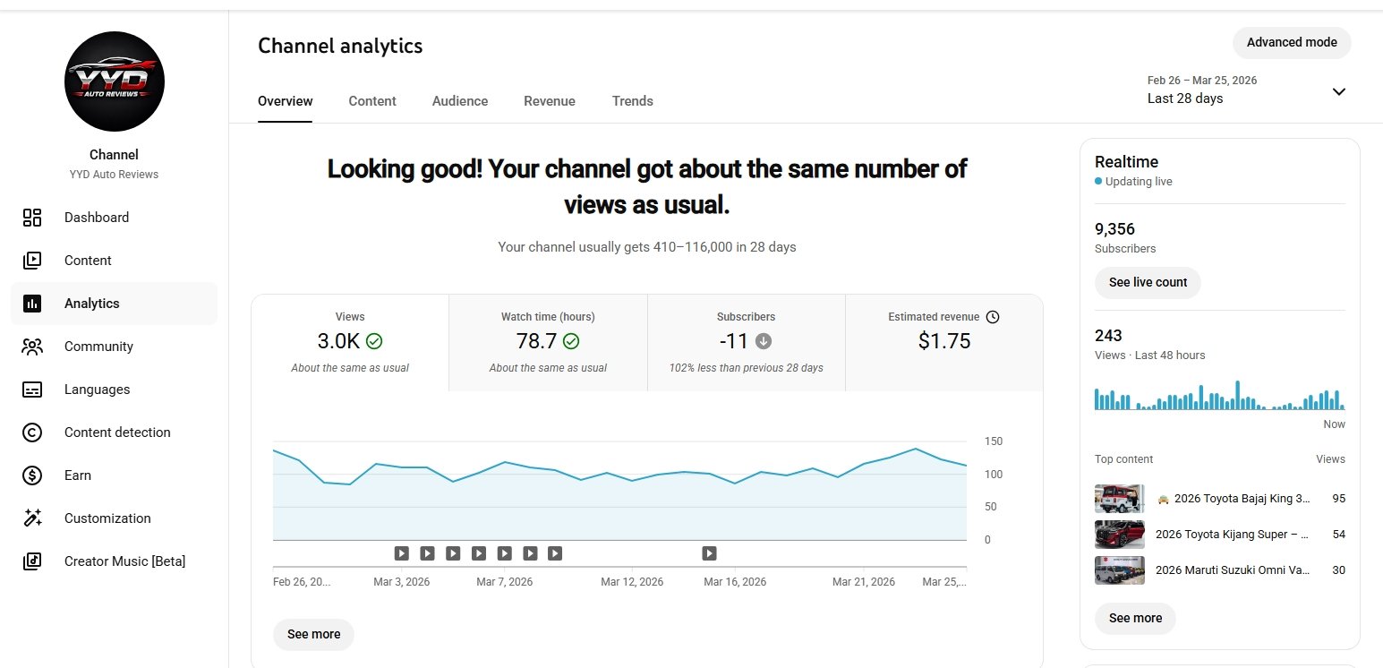Select the Analytics bar chart icon

32,304
